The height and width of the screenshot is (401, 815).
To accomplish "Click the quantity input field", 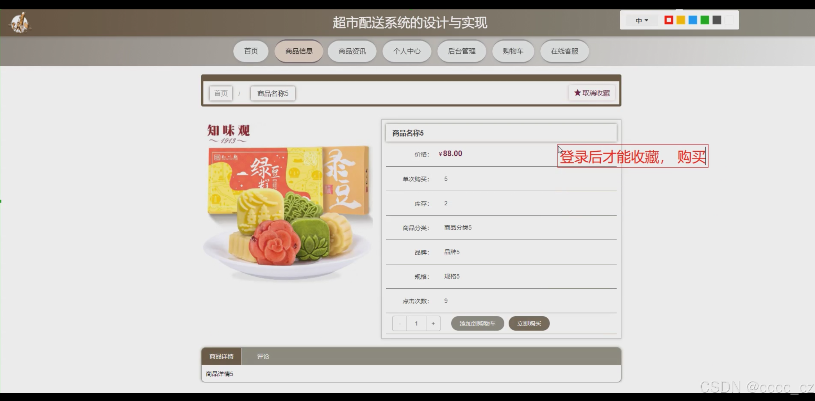I will coord(416,324).
